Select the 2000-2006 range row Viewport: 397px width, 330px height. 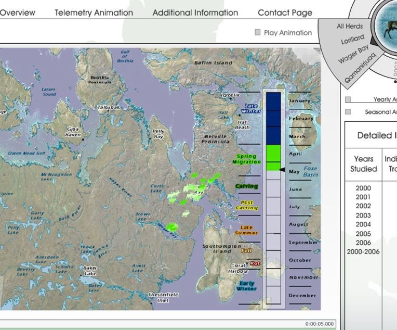click(x=363, y=252)
